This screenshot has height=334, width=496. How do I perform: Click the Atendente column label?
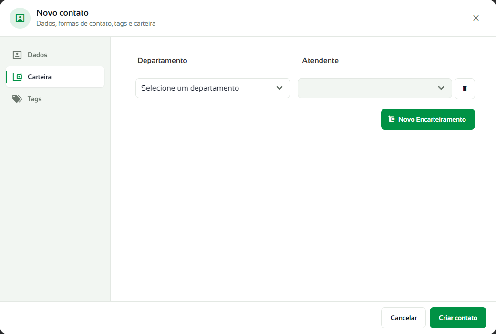pos(320,61)
